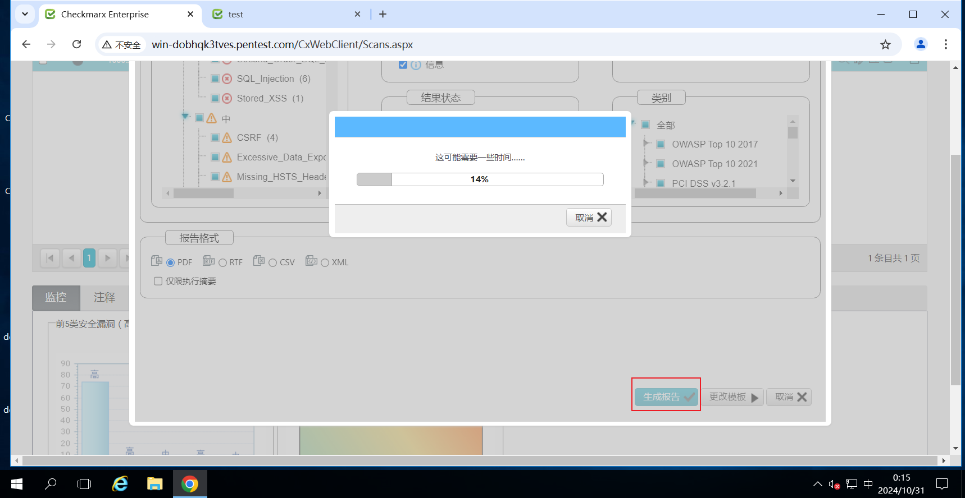This screenshot has width=965, height=498.
Task: Toggle CSRF checkbox in the tree
Action: pyautogui.click(x=215, y=137)
